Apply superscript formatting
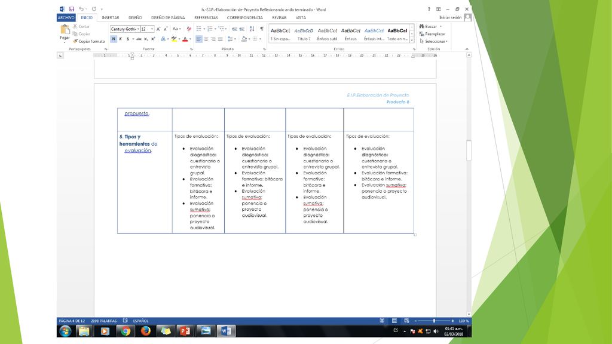Screen dimensions: 612x344 (153, 39)
